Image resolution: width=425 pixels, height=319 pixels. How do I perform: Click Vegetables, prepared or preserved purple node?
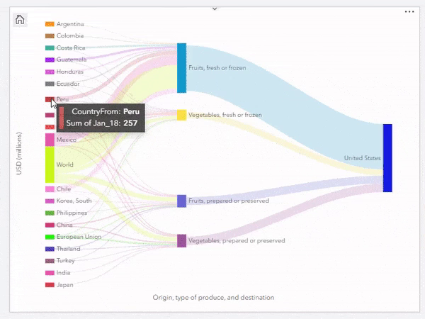click(181, 241)
